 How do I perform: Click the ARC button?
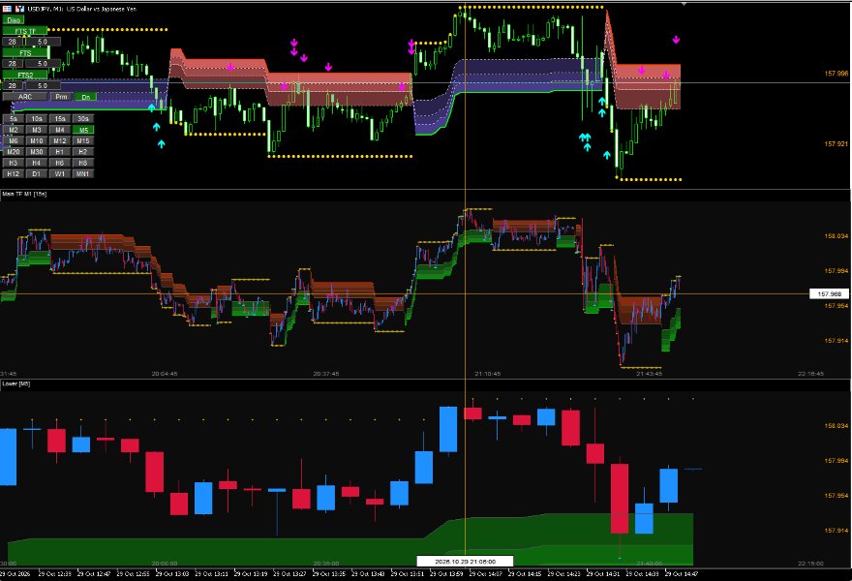click(25, 97)
